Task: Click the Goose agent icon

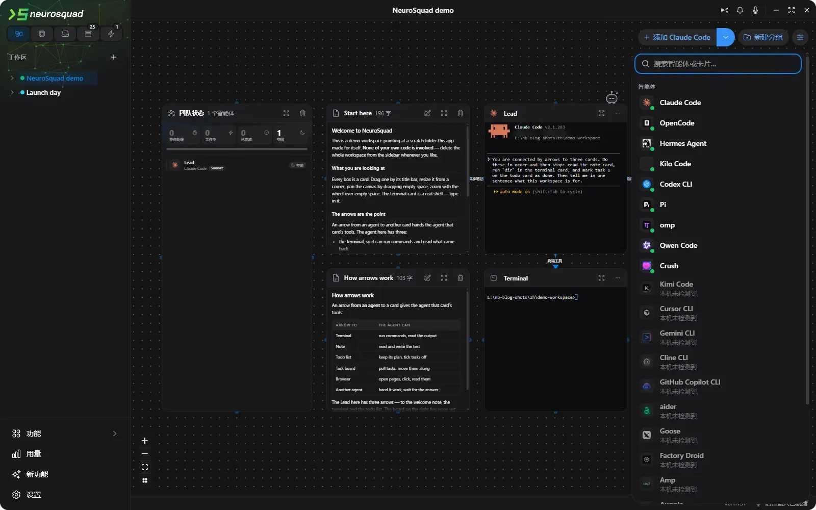Action: pyautogui.click(x=647, y=435)
